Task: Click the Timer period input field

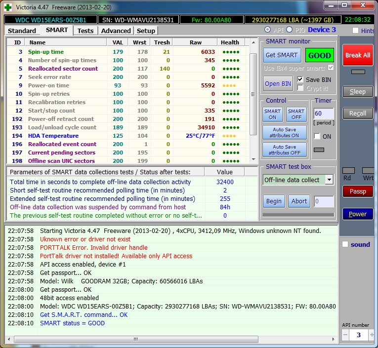Action: (324, 114)
